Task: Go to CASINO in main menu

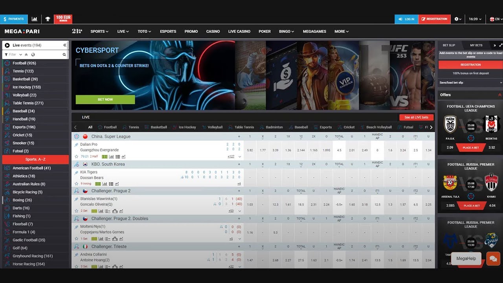Action: 213,31
